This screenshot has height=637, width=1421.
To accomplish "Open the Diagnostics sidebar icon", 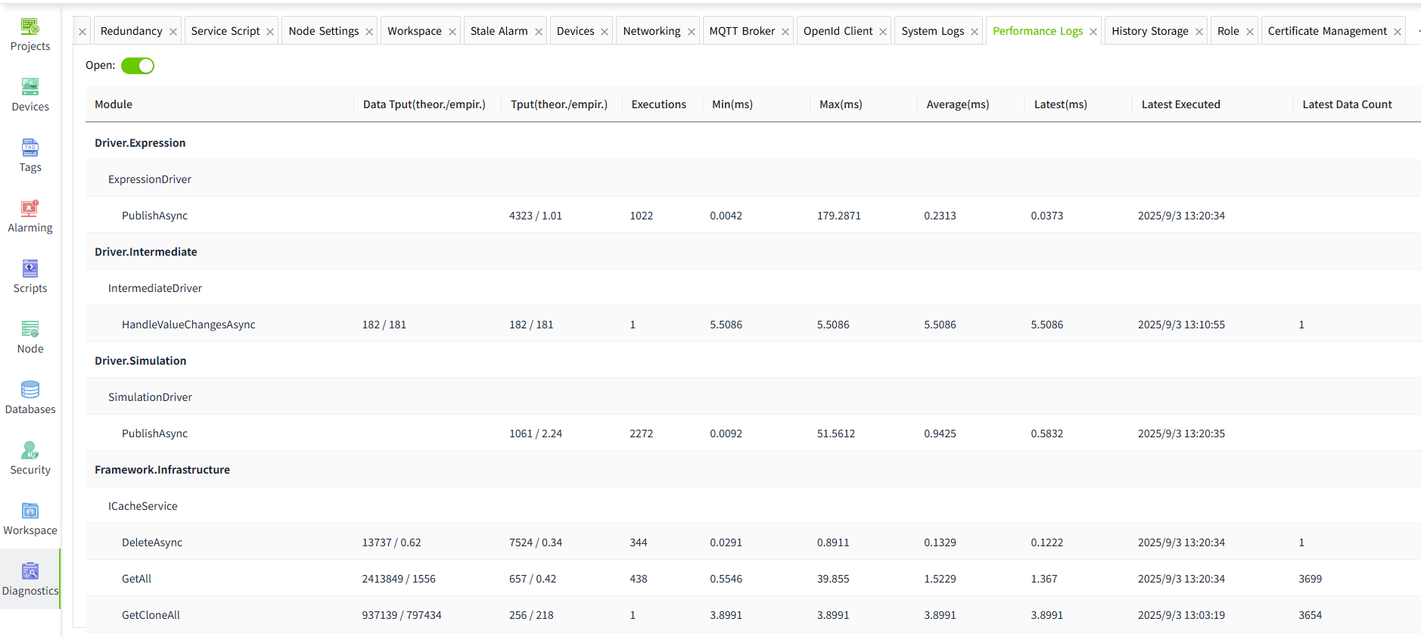I will click(x=30, y=572).
